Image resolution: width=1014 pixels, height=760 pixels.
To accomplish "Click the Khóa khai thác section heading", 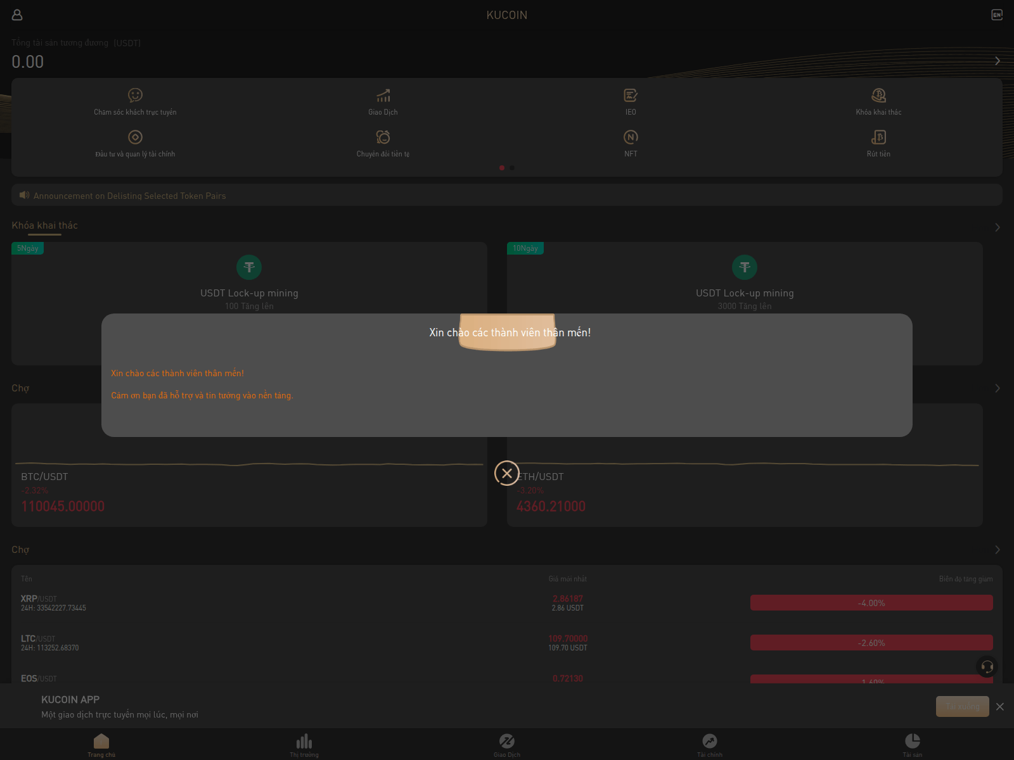I will coord(44,225).
